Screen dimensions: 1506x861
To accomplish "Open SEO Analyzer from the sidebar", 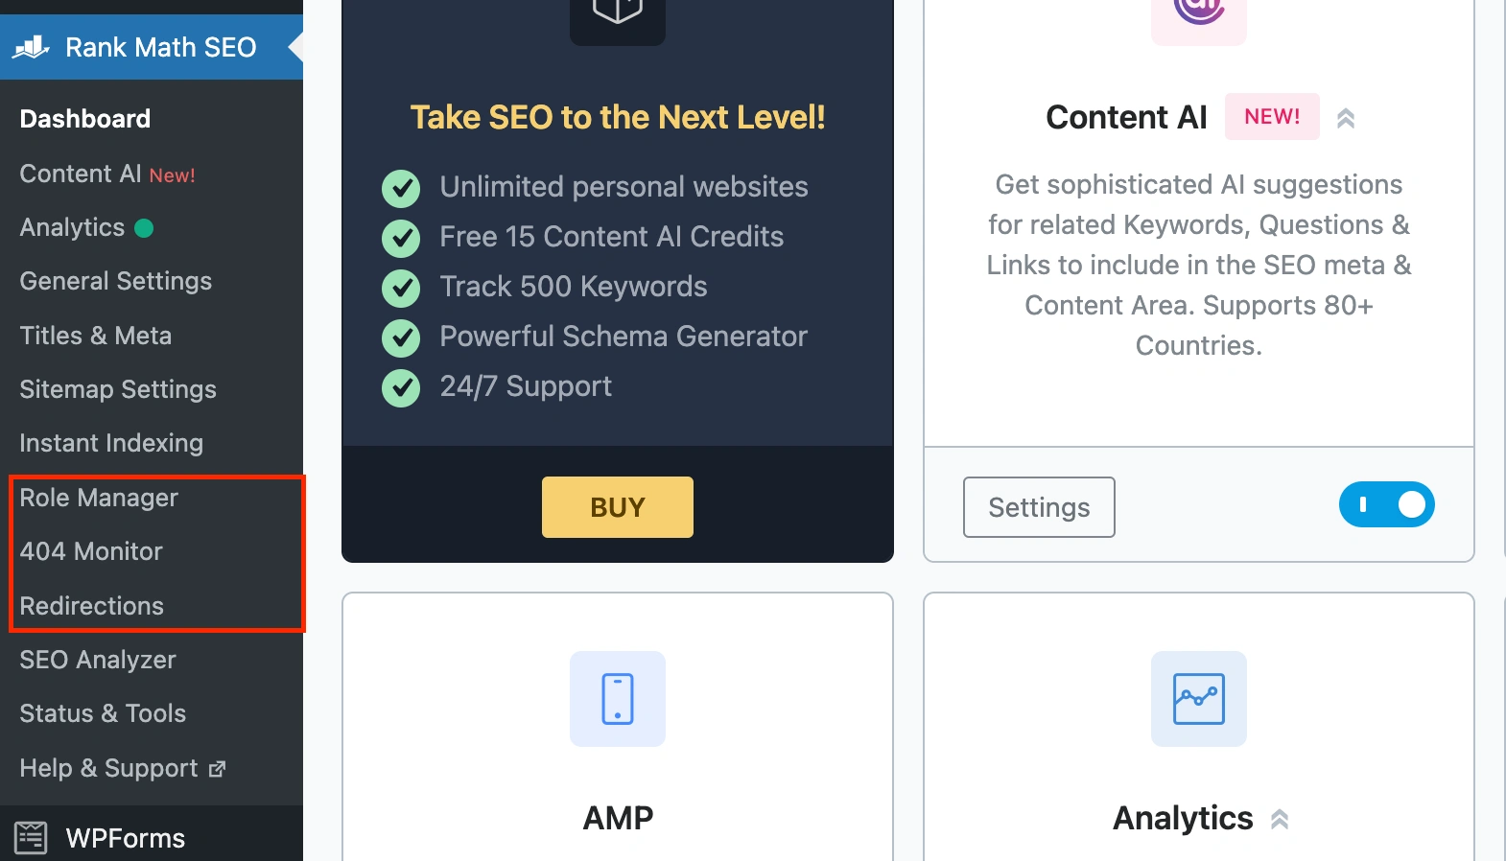I will pos(98,660).
